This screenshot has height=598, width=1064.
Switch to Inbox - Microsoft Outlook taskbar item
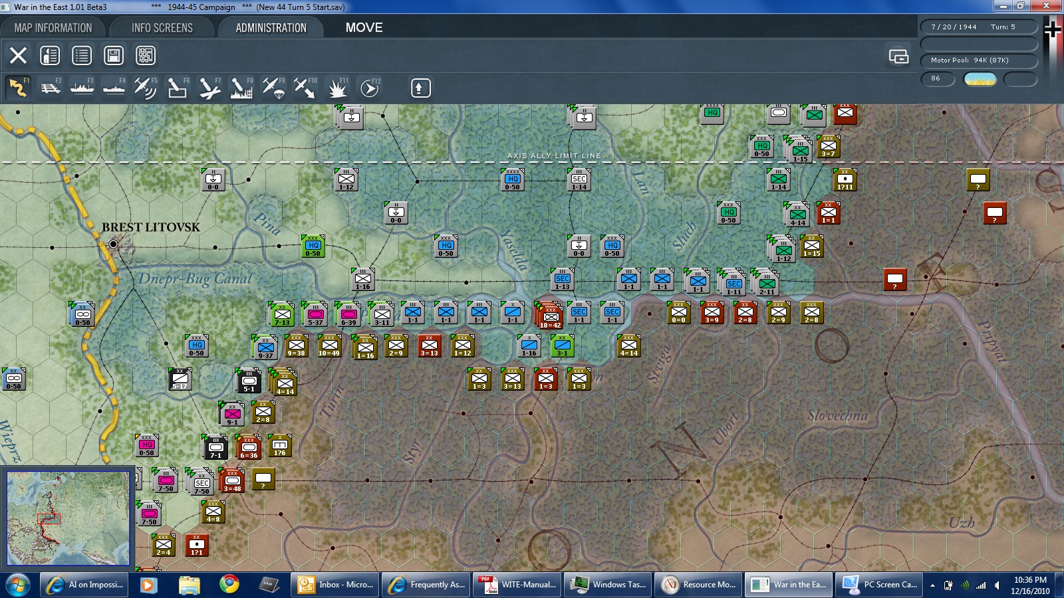pos(336,585)
